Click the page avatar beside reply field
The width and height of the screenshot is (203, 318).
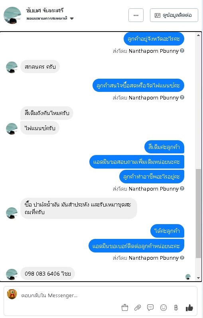[x=12, y=294]
